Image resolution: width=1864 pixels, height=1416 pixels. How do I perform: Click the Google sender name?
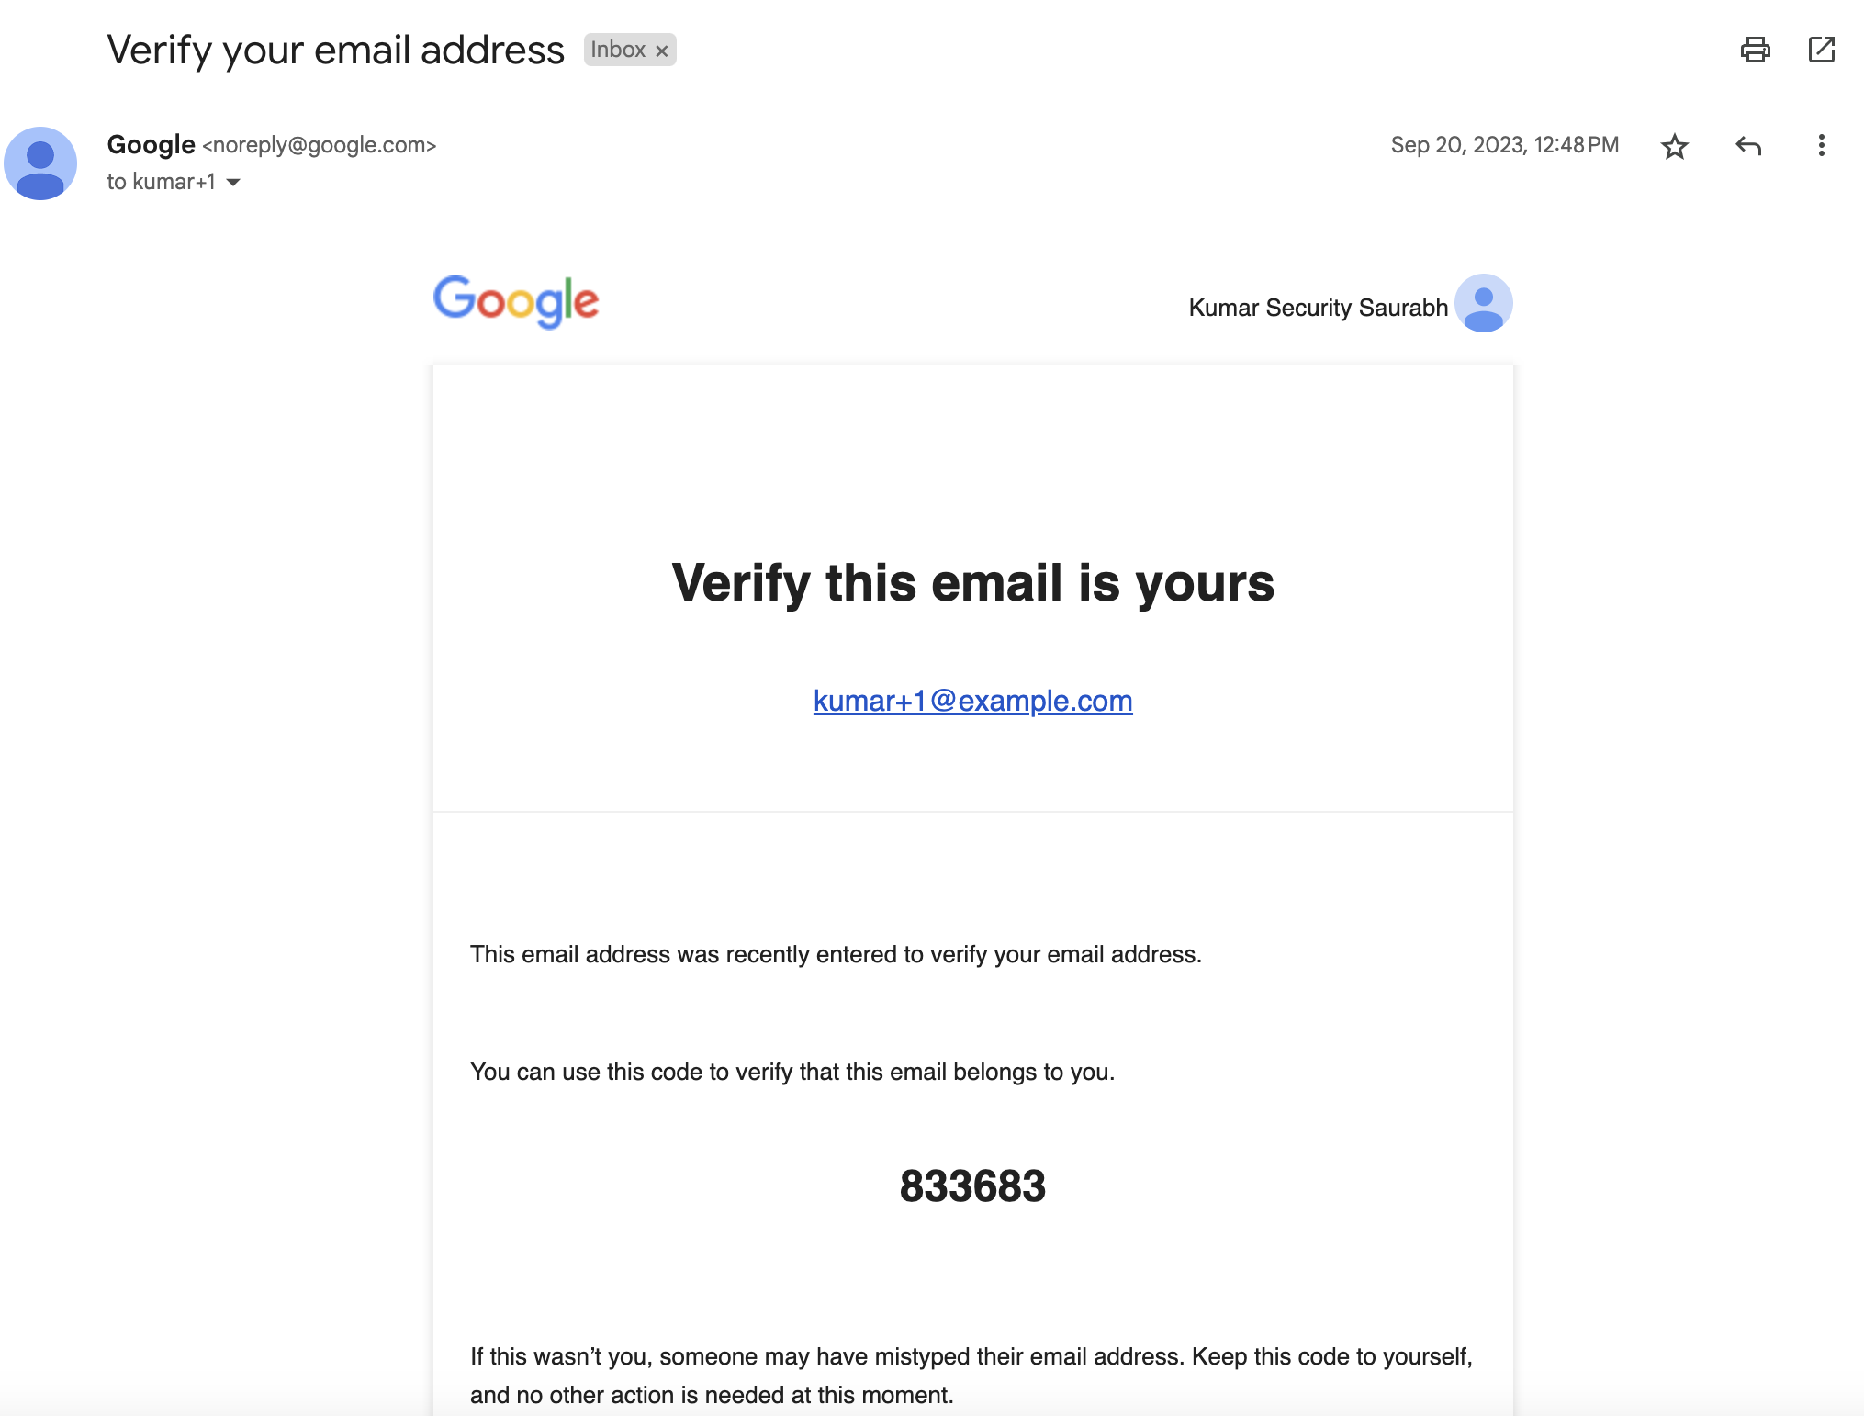[x=151, y=145]
